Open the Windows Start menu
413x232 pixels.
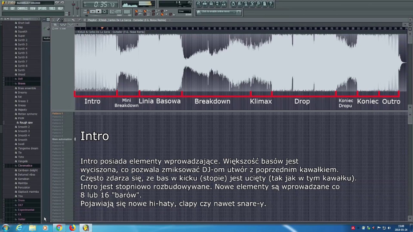pyautogui.click(x=5, y=228)
